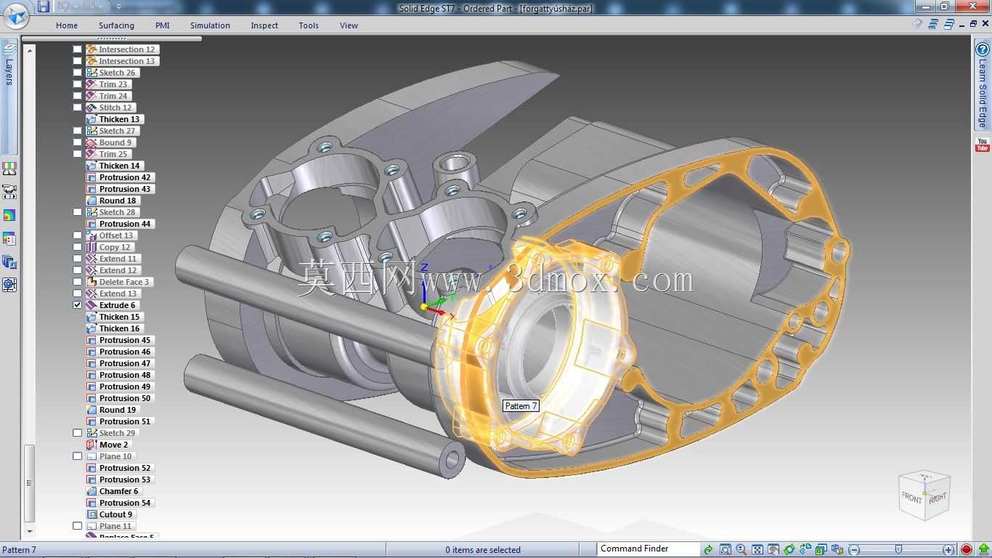Click the Cascade windows icon near ribbon right
Viewport: 992px width, 558px height.
(948, 24)
